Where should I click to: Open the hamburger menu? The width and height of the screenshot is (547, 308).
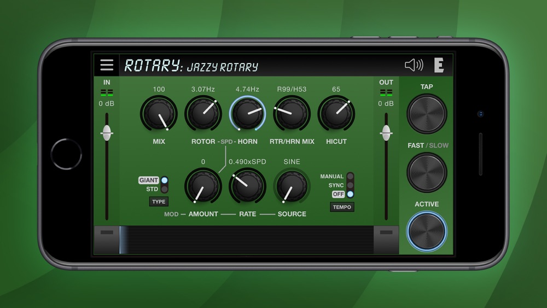107,65
